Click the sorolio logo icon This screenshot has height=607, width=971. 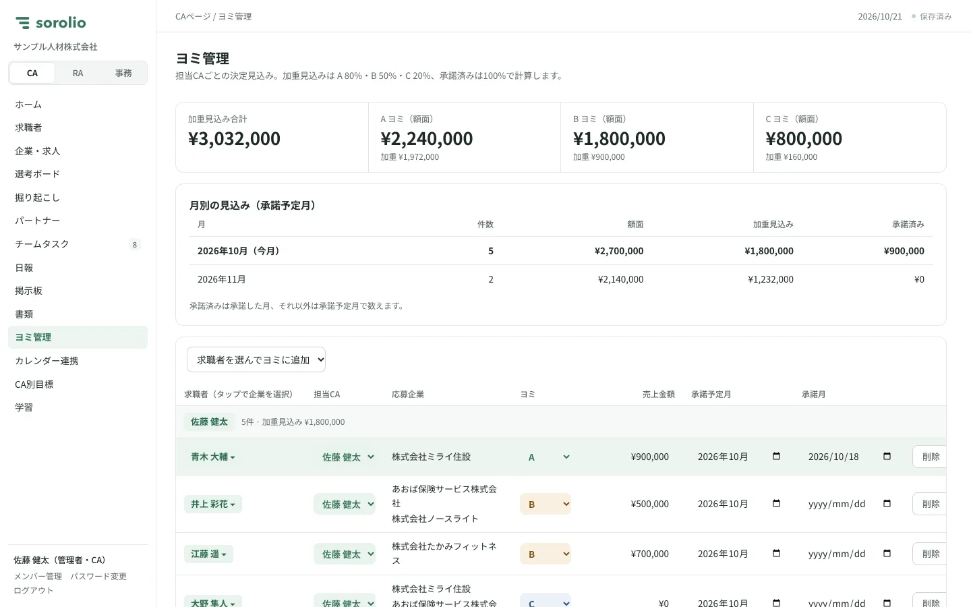point(23,23)
